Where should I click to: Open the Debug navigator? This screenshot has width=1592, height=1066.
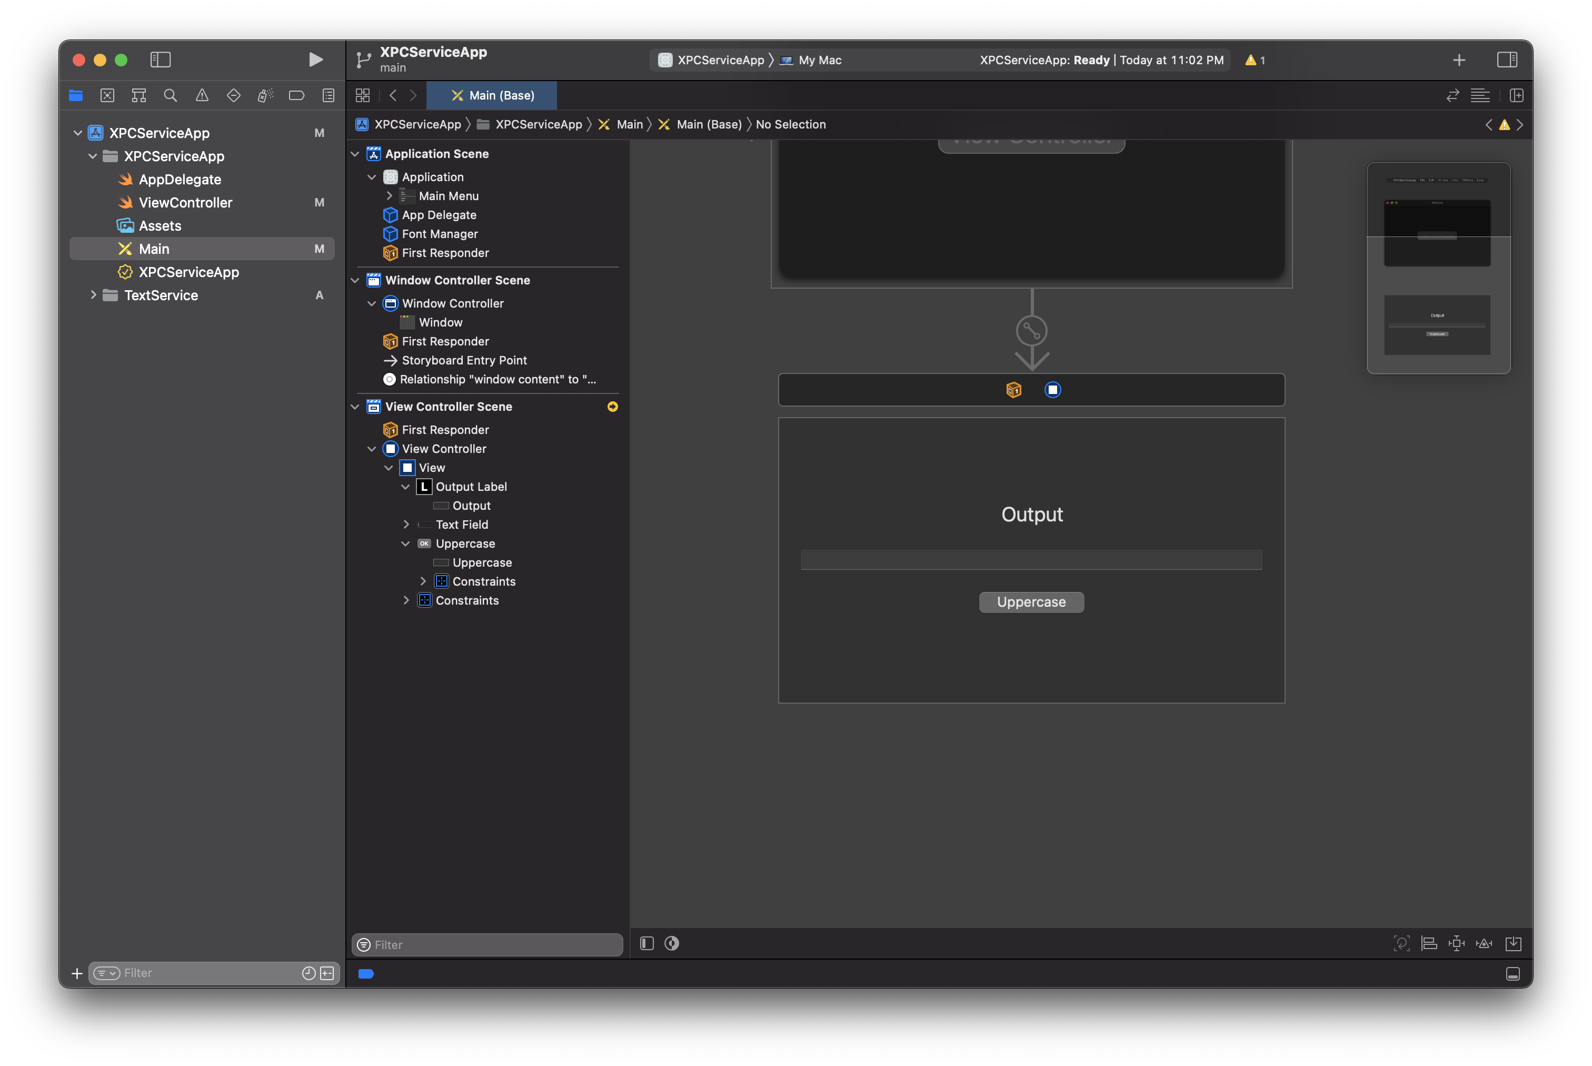(265, 96)
